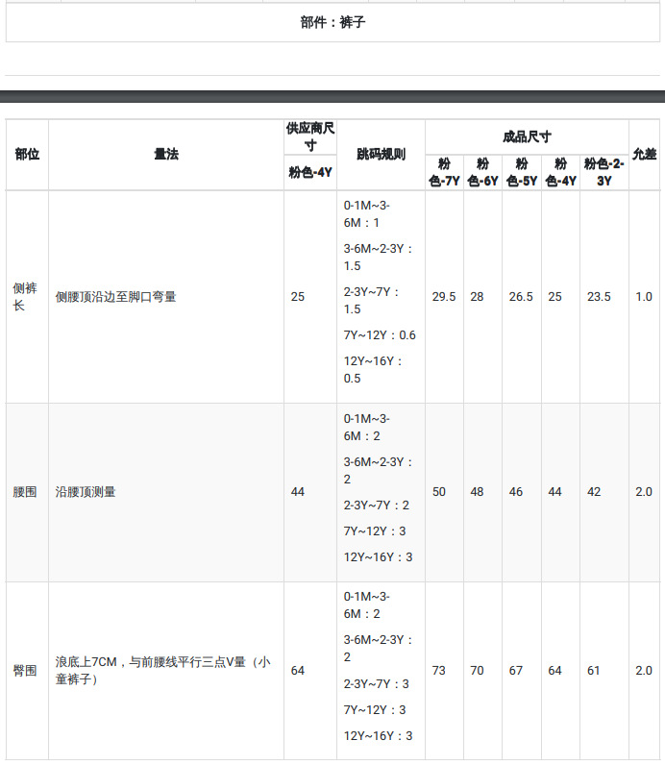Click 7Y~12Y：0.6 rule in 侧裤长 row
Screen dimensions: 665x765
click(x=380, y=335)
